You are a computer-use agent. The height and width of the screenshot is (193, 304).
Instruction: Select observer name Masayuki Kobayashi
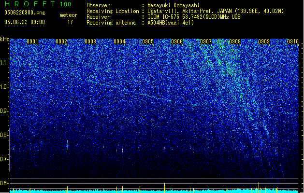[174, 5]
